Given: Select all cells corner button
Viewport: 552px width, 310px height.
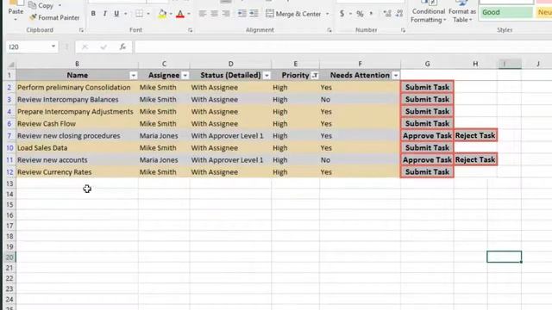Looking at the screenshot, I should point(10,64).
